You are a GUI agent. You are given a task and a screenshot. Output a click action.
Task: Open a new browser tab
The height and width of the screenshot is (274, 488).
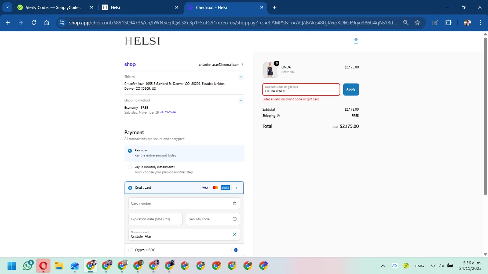tap(275, 7)
